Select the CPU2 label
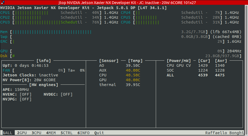This screenshot has height=136, width=248. (x=5, y=17)
